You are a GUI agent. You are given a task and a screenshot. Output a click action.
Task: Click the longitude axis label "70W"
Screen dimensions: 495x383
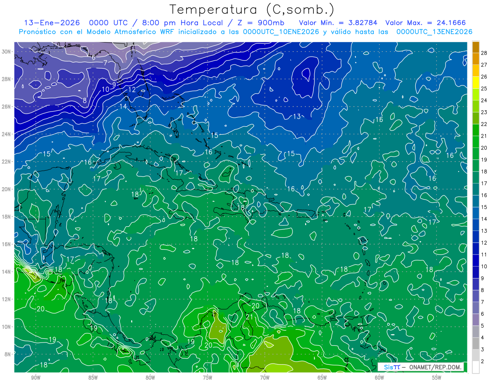(x=265, y=378)
